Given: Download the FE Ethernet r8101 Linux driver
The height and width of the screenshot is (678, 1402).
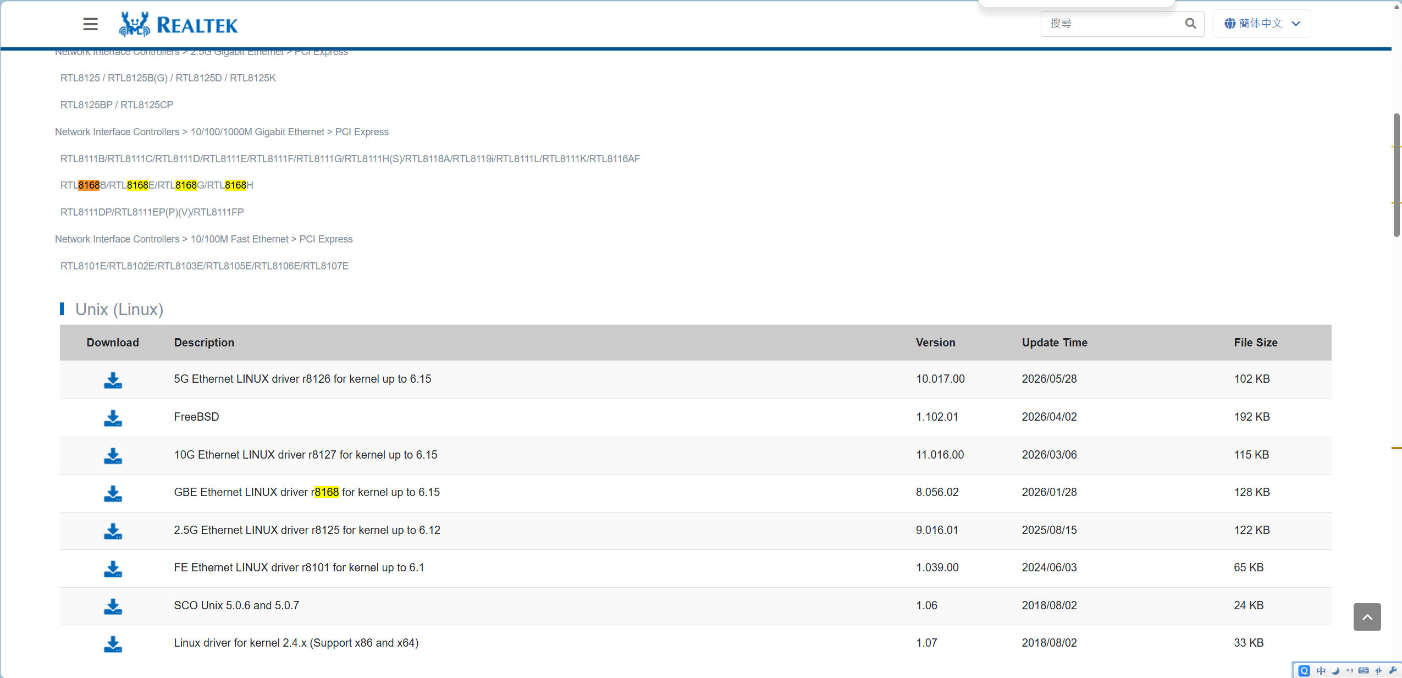Looking at the screenshot, I should [113, 569].
